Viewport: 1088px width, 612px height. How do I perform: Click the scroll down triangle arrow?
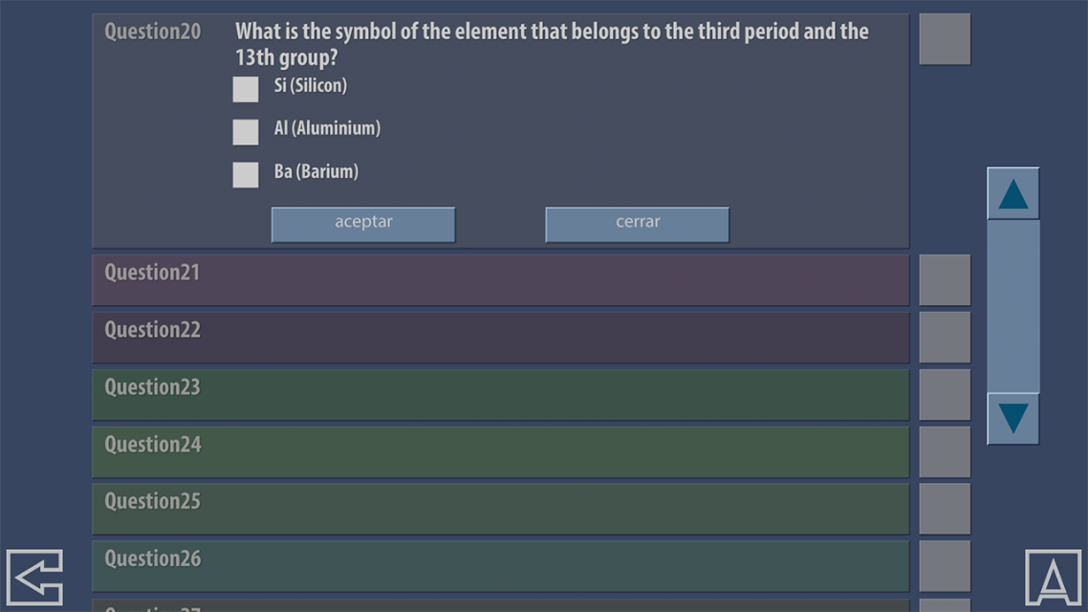[x=1013, y=419]
